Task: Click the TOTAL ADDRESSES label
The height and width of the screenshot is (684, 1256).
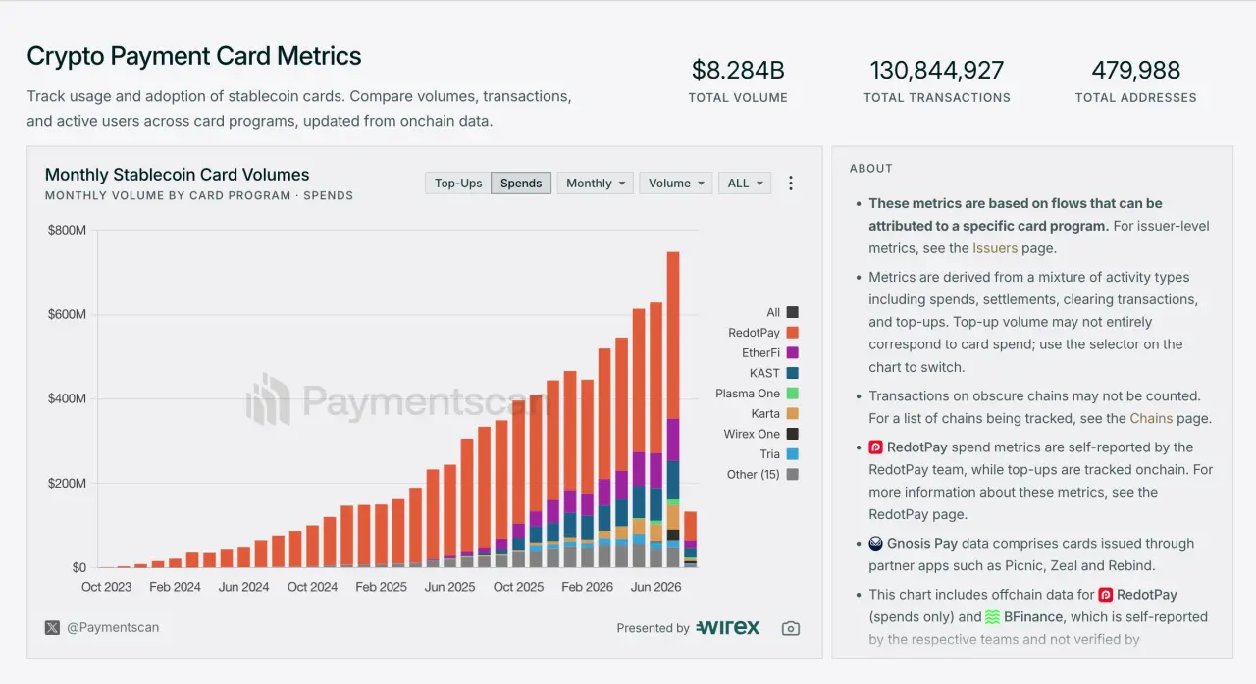Action: tap(1136, 97)
